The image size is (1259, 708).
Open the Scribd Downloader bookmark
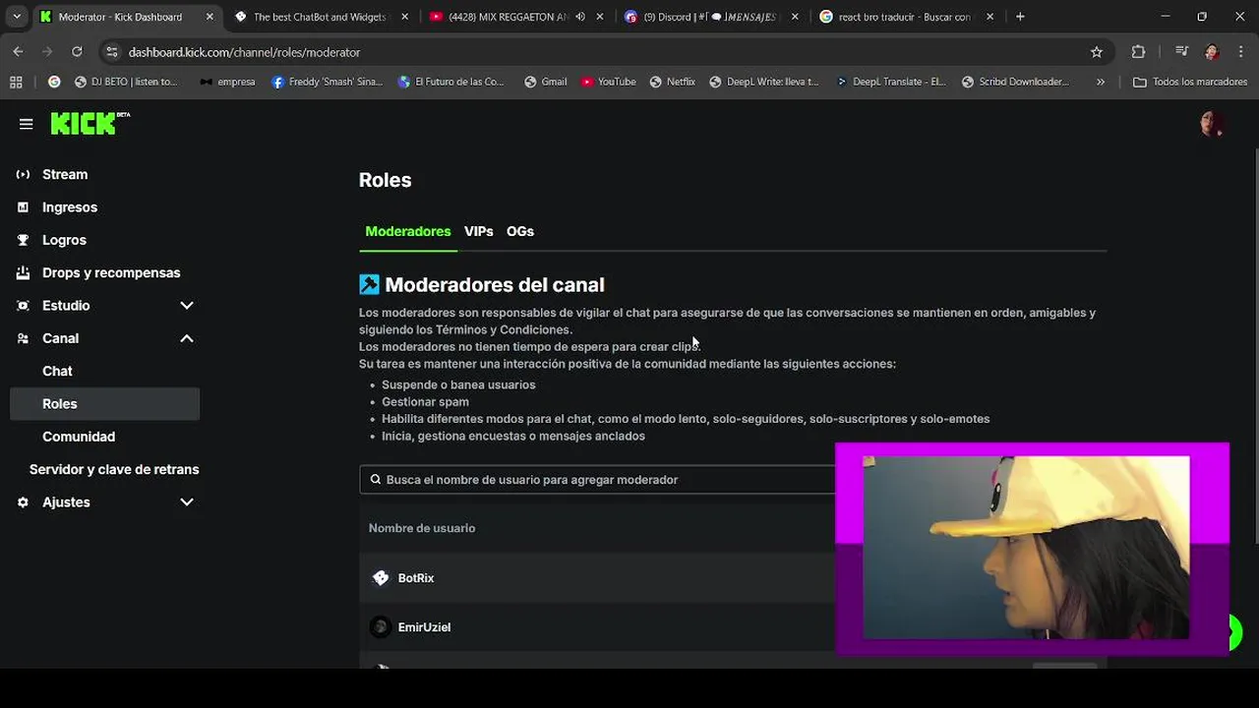point(1015,82)
